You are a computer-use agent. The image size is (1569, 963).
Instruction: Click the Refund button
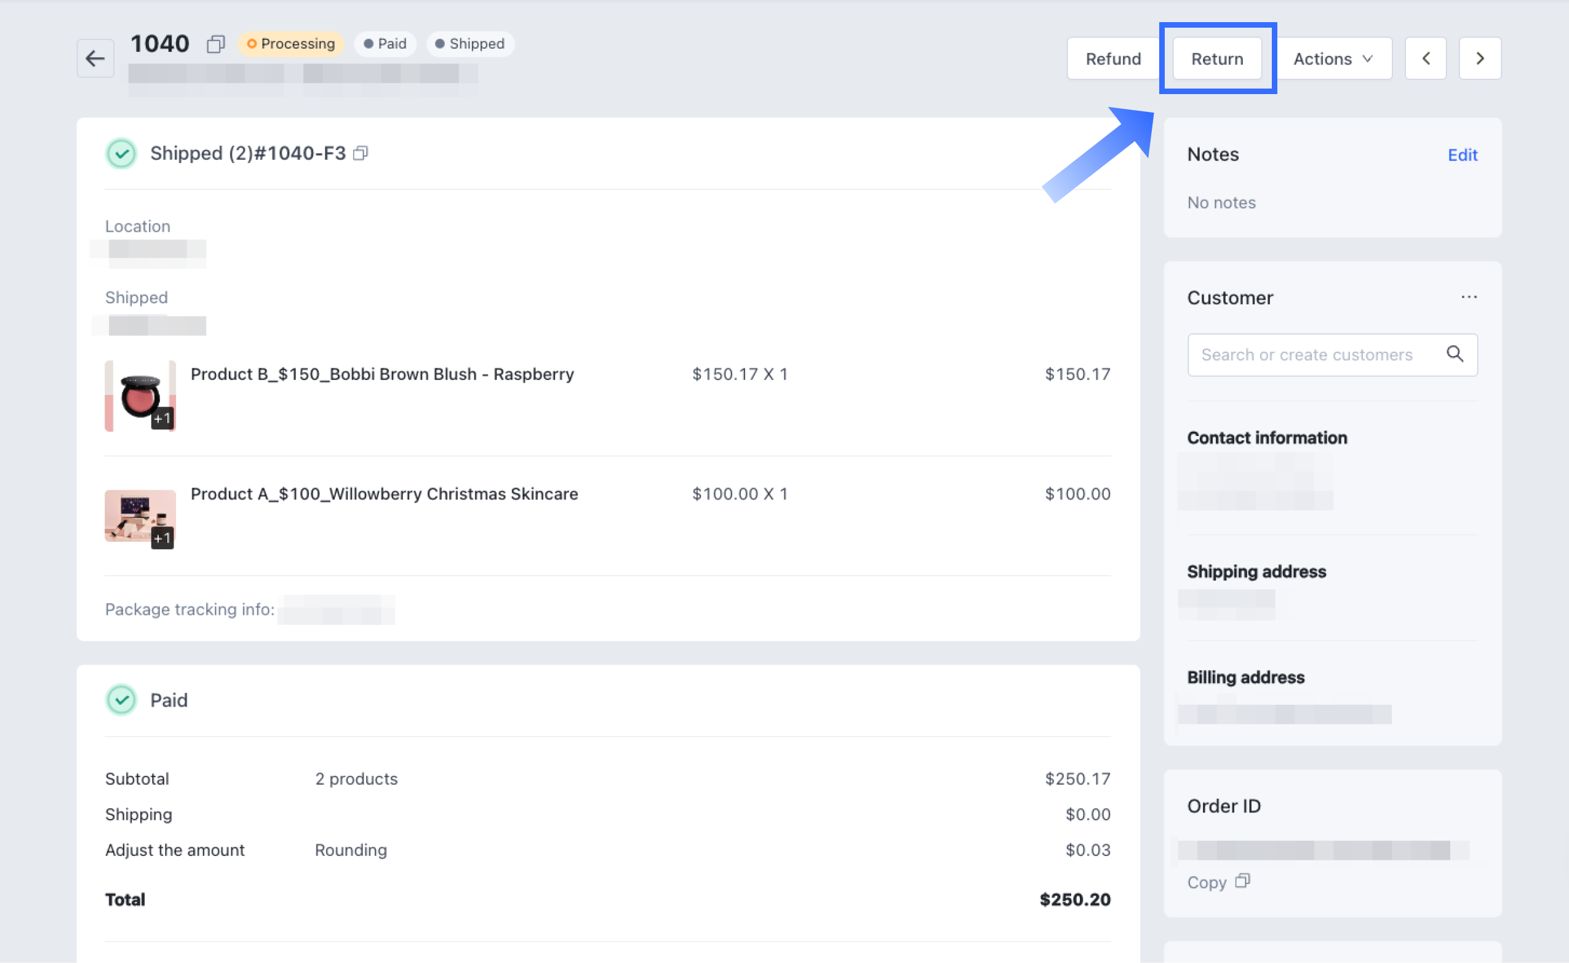tap(1112, 58)
